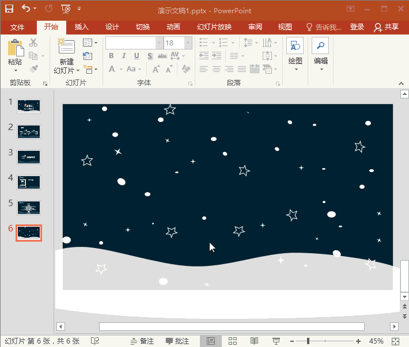
Task: Click the Sign in (登录) button
Action: (357, 27)
